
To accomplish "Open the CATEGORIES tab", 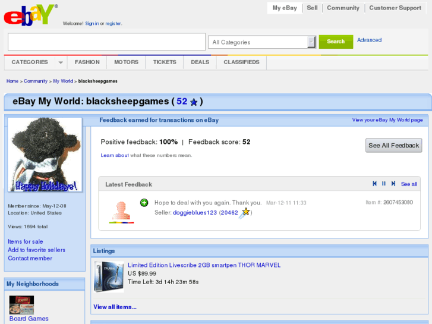I will tap(30, 62).
